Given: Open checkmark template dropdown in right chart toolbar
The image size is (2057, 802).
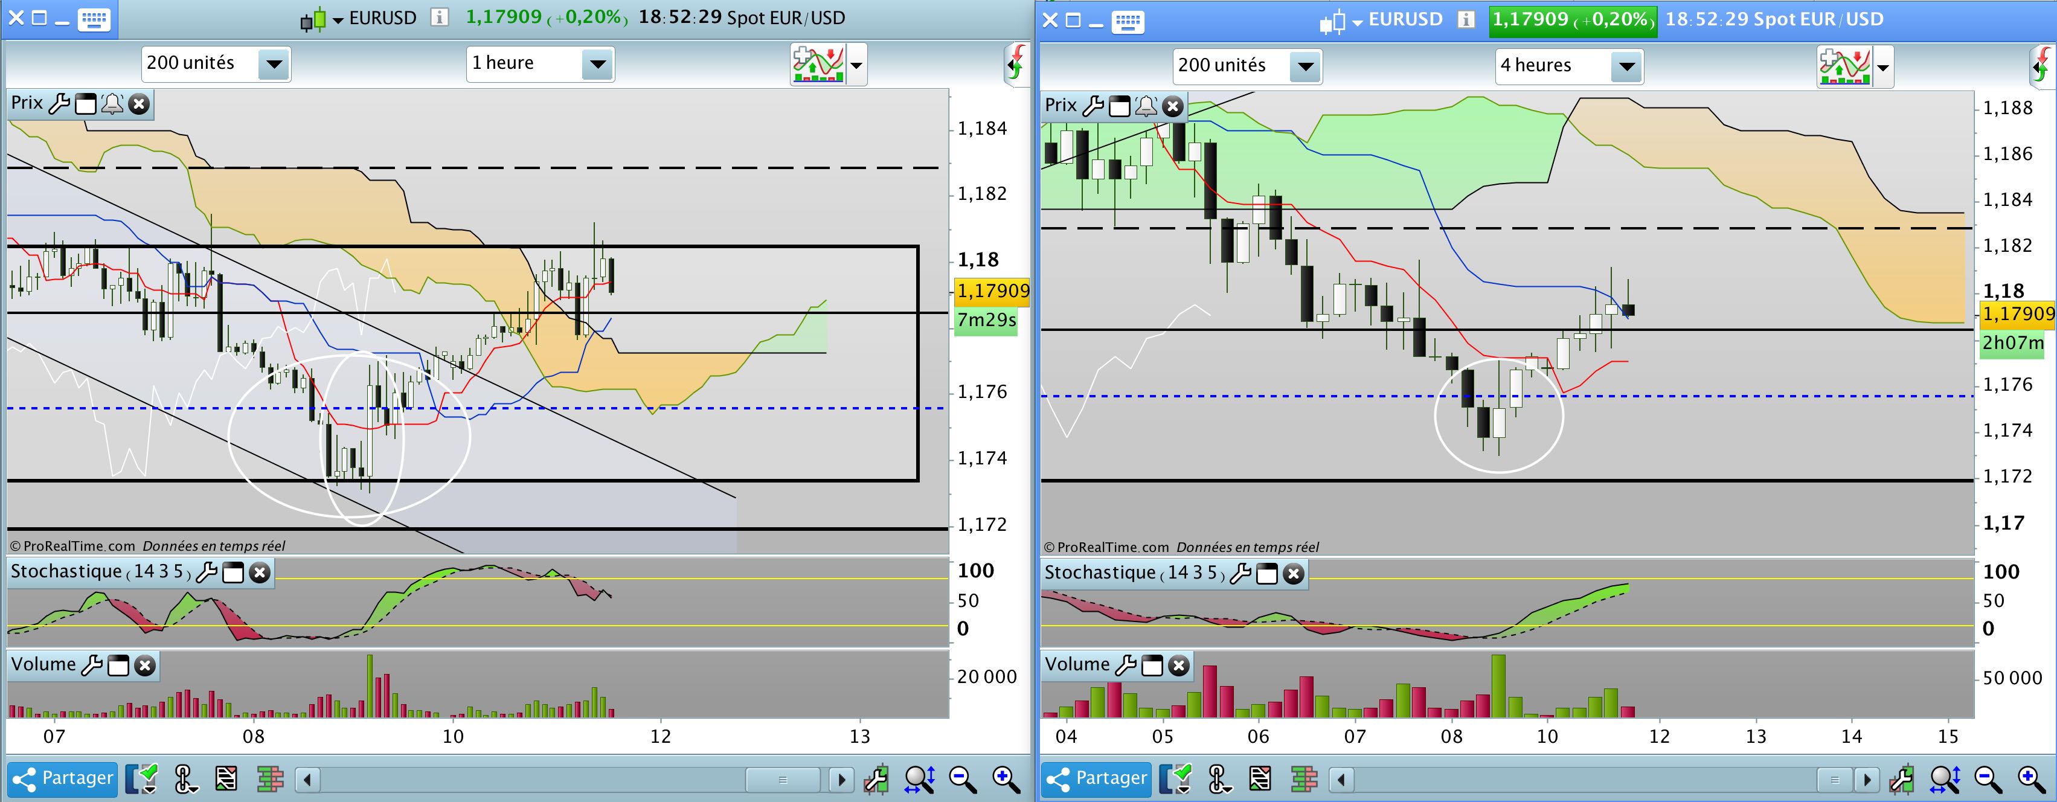Looking at the screenshot, I should pyautogui.click(x=1175, y=779).
